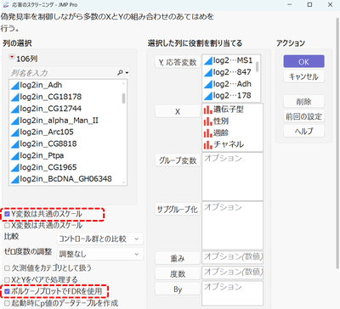340x309 pixels.
Task: Click the 列名を入力 search field
Action: coord(63,73)
